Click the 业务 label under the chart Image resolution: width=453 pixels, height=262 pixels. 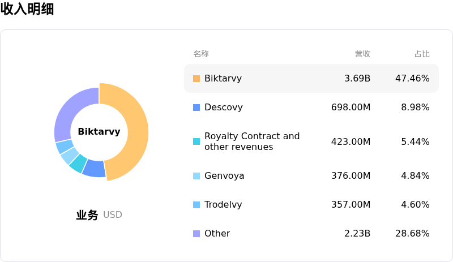87,215
